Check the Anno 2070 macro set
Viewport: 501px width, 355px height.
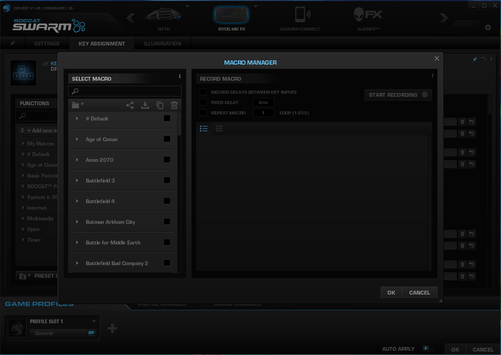pyautogui.click(x=167, y=160)
